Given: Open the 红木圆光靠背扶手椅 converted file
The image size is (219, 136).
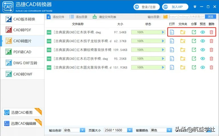Looking at the screenshot, I should click(x=172, y=68).
